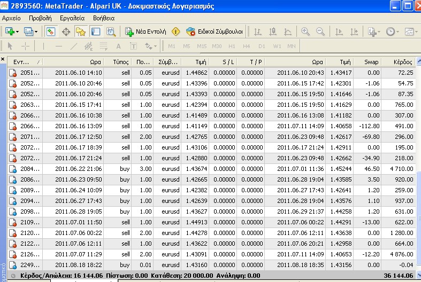Select the cursor arrow tool
Viewport: 421px width, 282px height.
click(10, 46)
